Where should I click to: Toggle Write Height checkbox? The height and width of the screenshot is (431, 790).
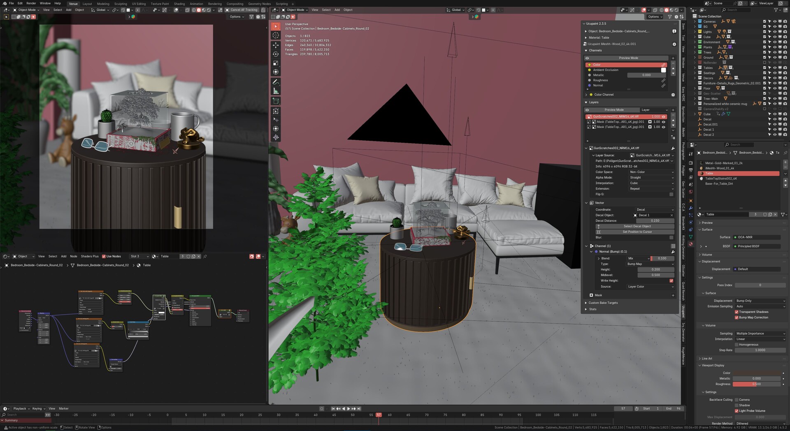tap(671, 281)
